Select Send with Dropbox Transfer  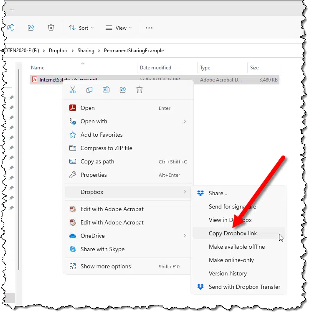coord(239,287)
